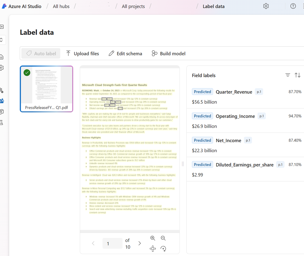Viewport: 304px width, 256px height.
Task: Click the 94.70% confidence value
Action: [295, 116]
